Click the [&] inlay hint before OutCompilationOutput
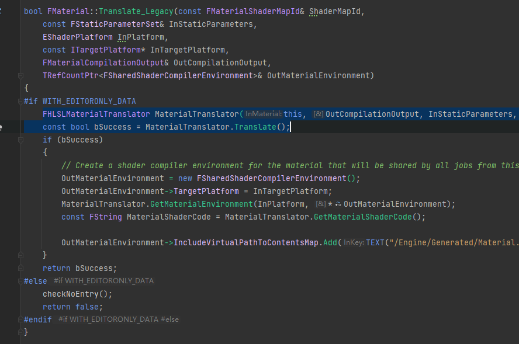 click(x=319, y=114)
